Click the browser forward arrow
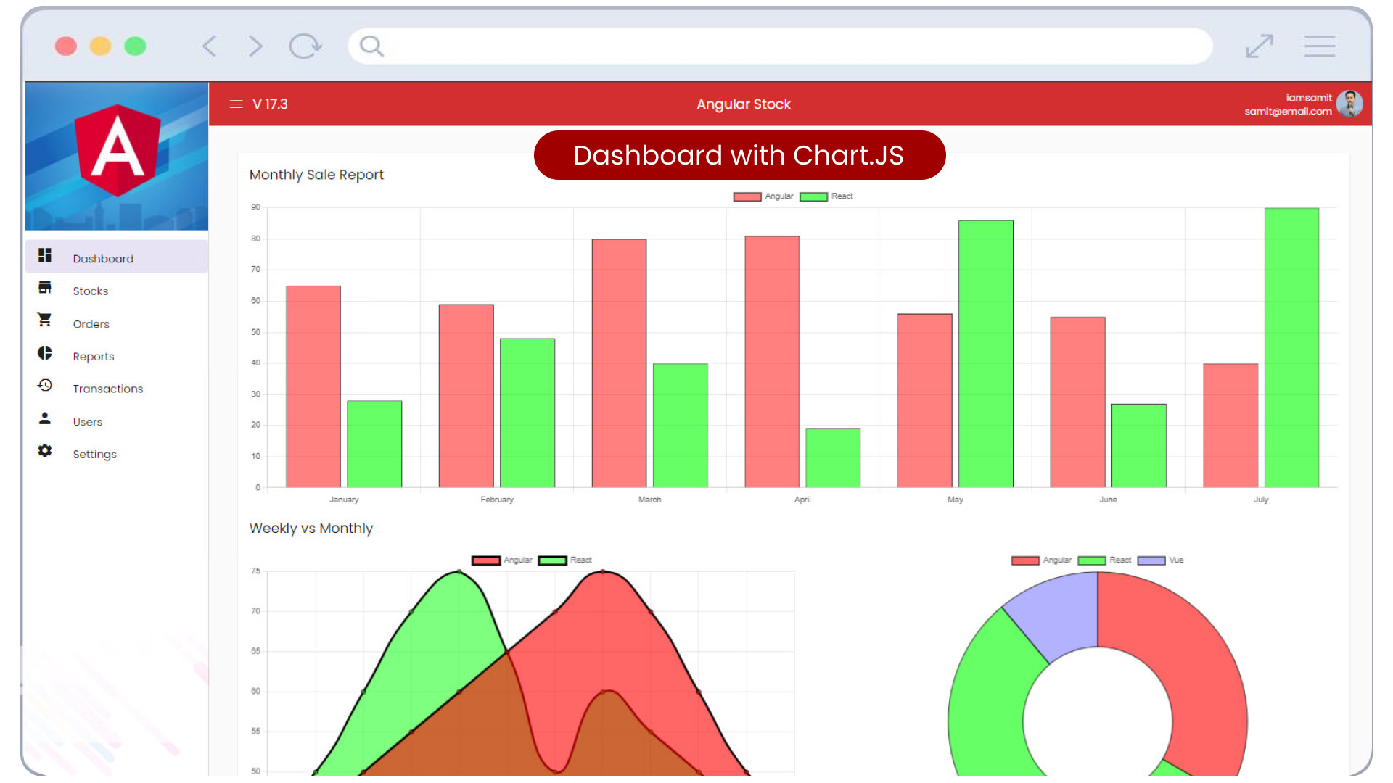Viewport: 1393px width, 783px height. click(x=255, y=46)
